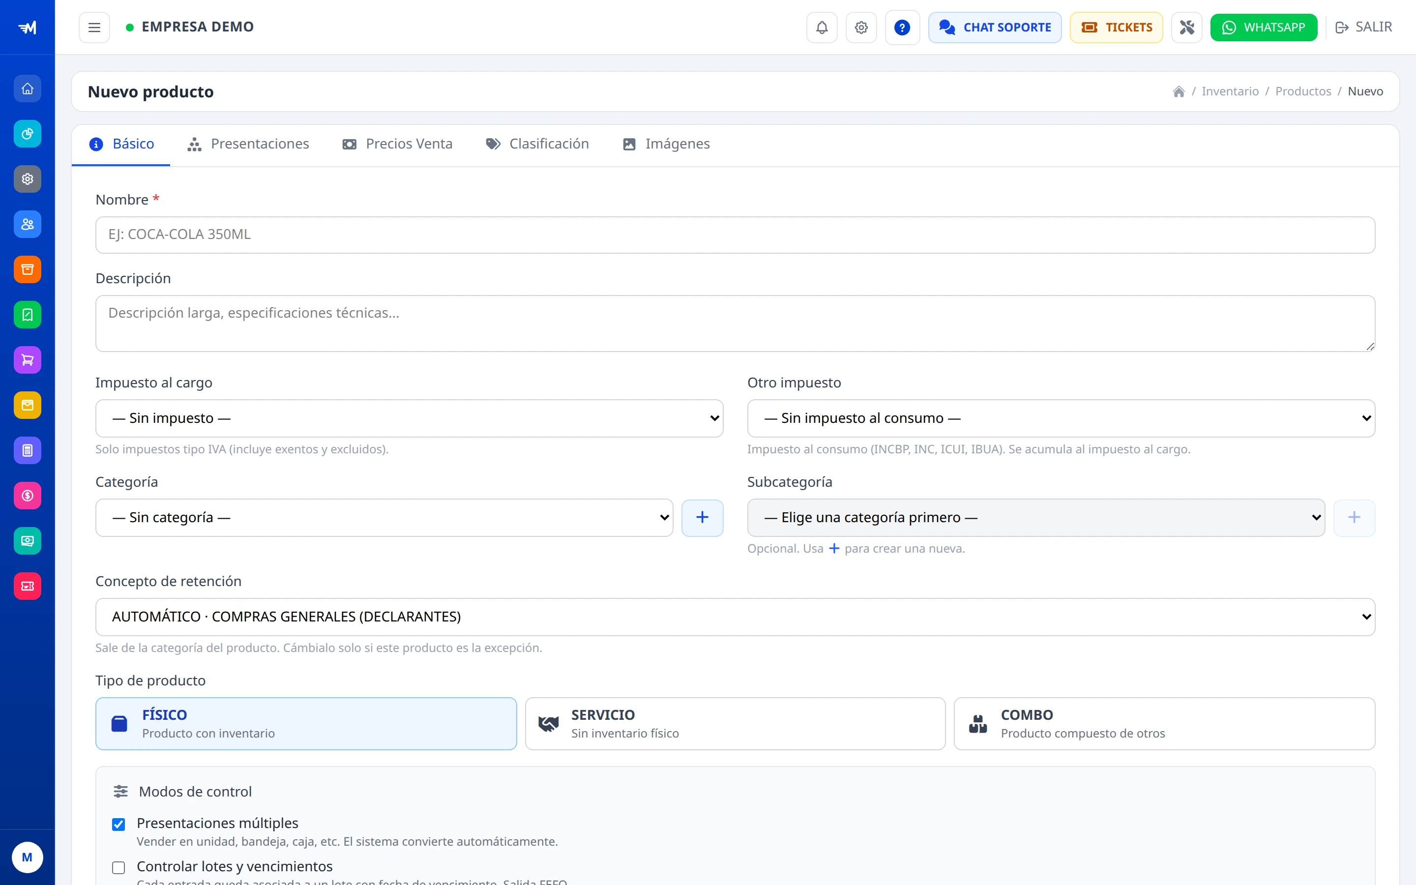Open the blue help question mark
This screenshot has width=1416, height=885.
coord(902,28)
